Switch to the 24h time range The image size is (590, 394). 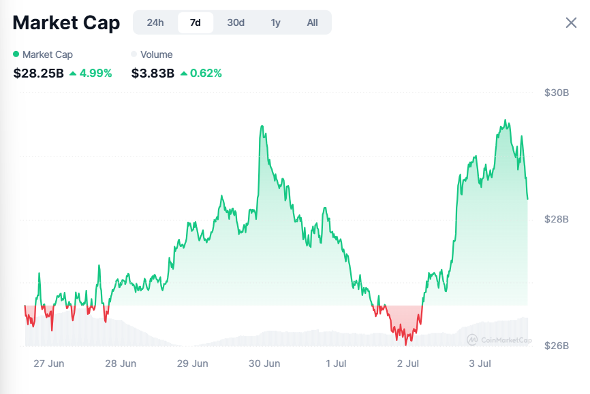click(x=155, y=22)
